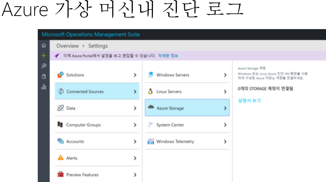Open the 자세한 정보 link in the banner
Viewport: 326px width, 182px height.
click(168, 56)
